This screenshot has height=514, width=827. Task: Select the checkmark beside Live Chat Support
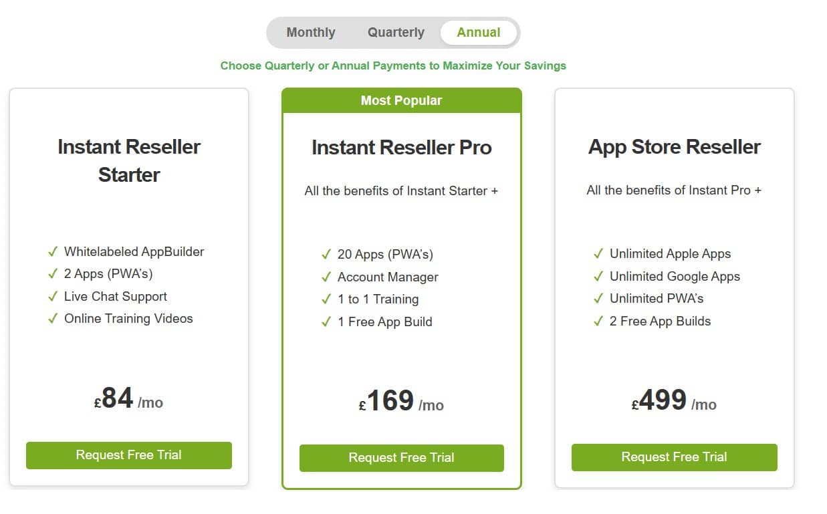click(x=53, y=296)
